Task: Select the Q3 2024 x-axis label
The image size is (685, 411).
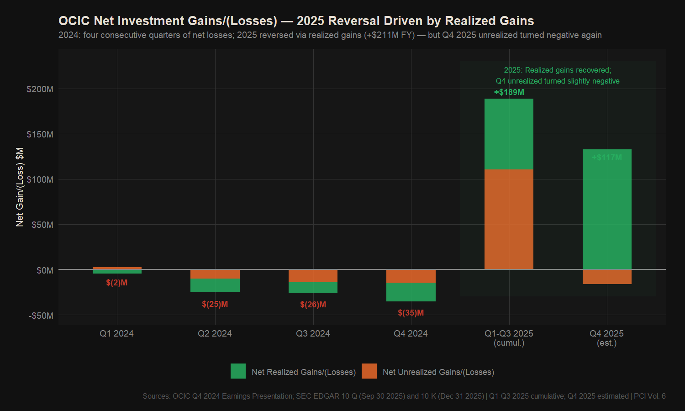Action: coord(313,333)
